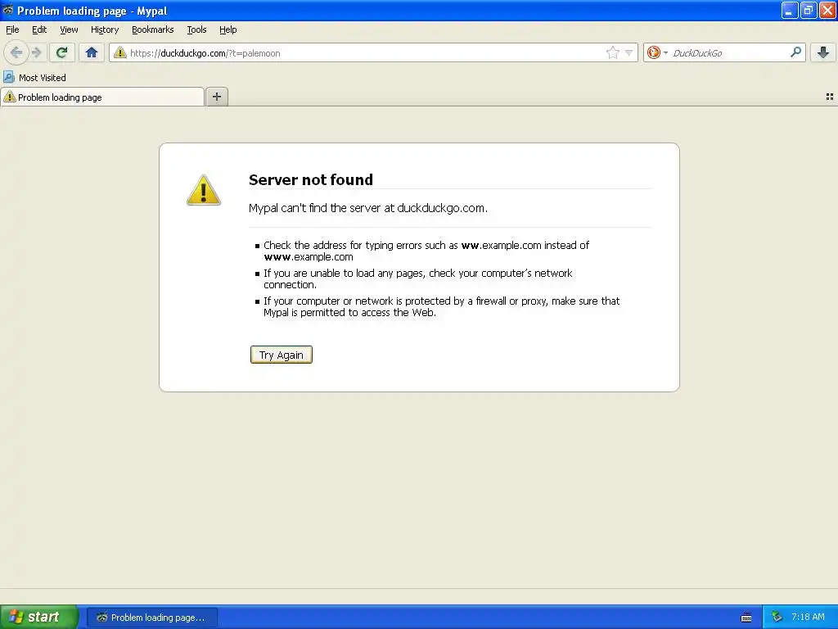The height and width of the screenshot is (629, 838).
Task: Reload the current page
Action: tap(62, 52)
